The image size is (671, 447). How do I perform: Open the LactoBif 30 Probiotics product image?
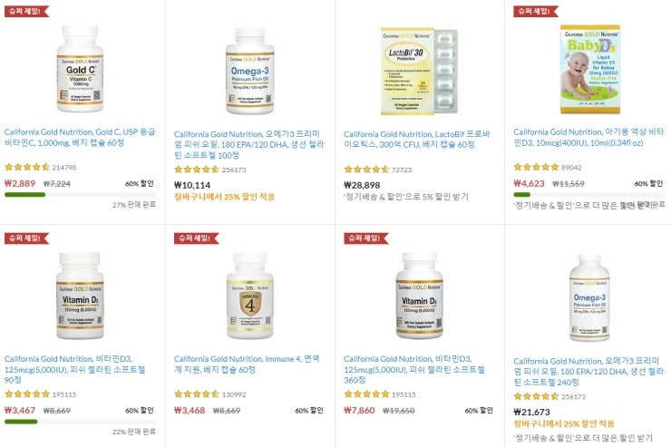(x=419, y=71)
